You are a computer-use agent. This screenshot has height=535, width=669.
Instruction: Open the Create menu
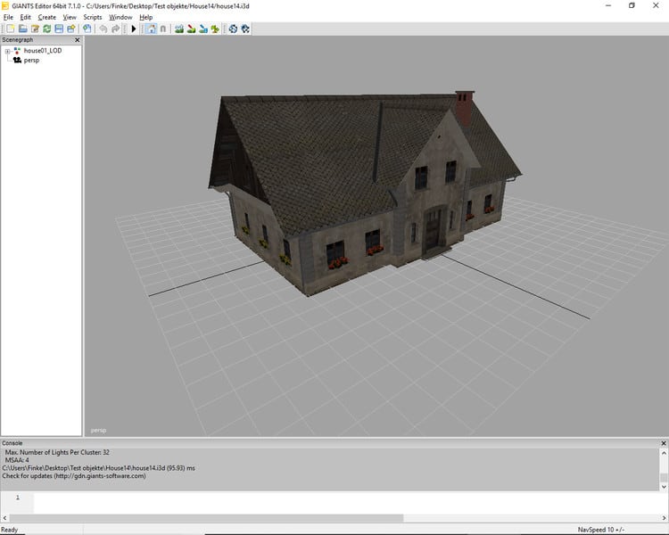46,17
